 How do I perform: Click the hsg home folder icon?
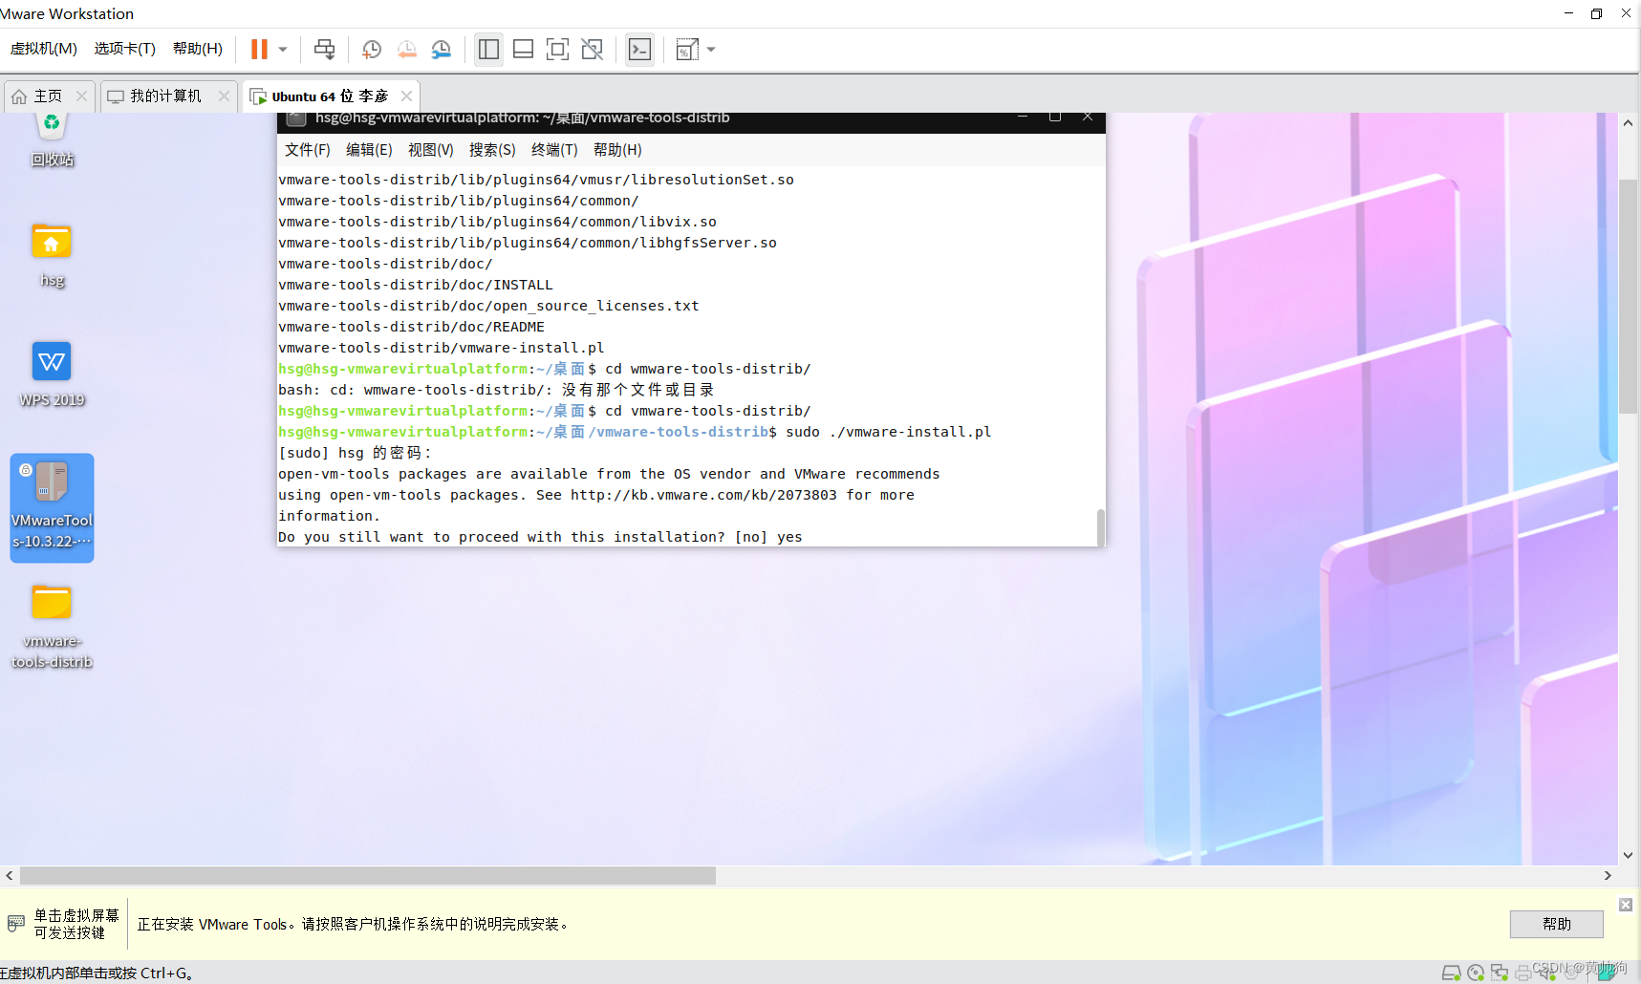pos(52,255)
